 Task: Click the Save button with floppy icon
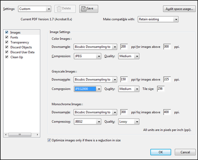89,9
